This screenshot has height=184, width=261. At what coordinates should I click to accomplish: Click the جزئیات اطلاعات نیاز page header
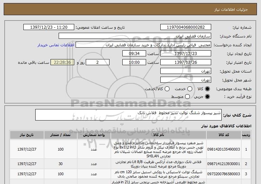coord(231,9)
